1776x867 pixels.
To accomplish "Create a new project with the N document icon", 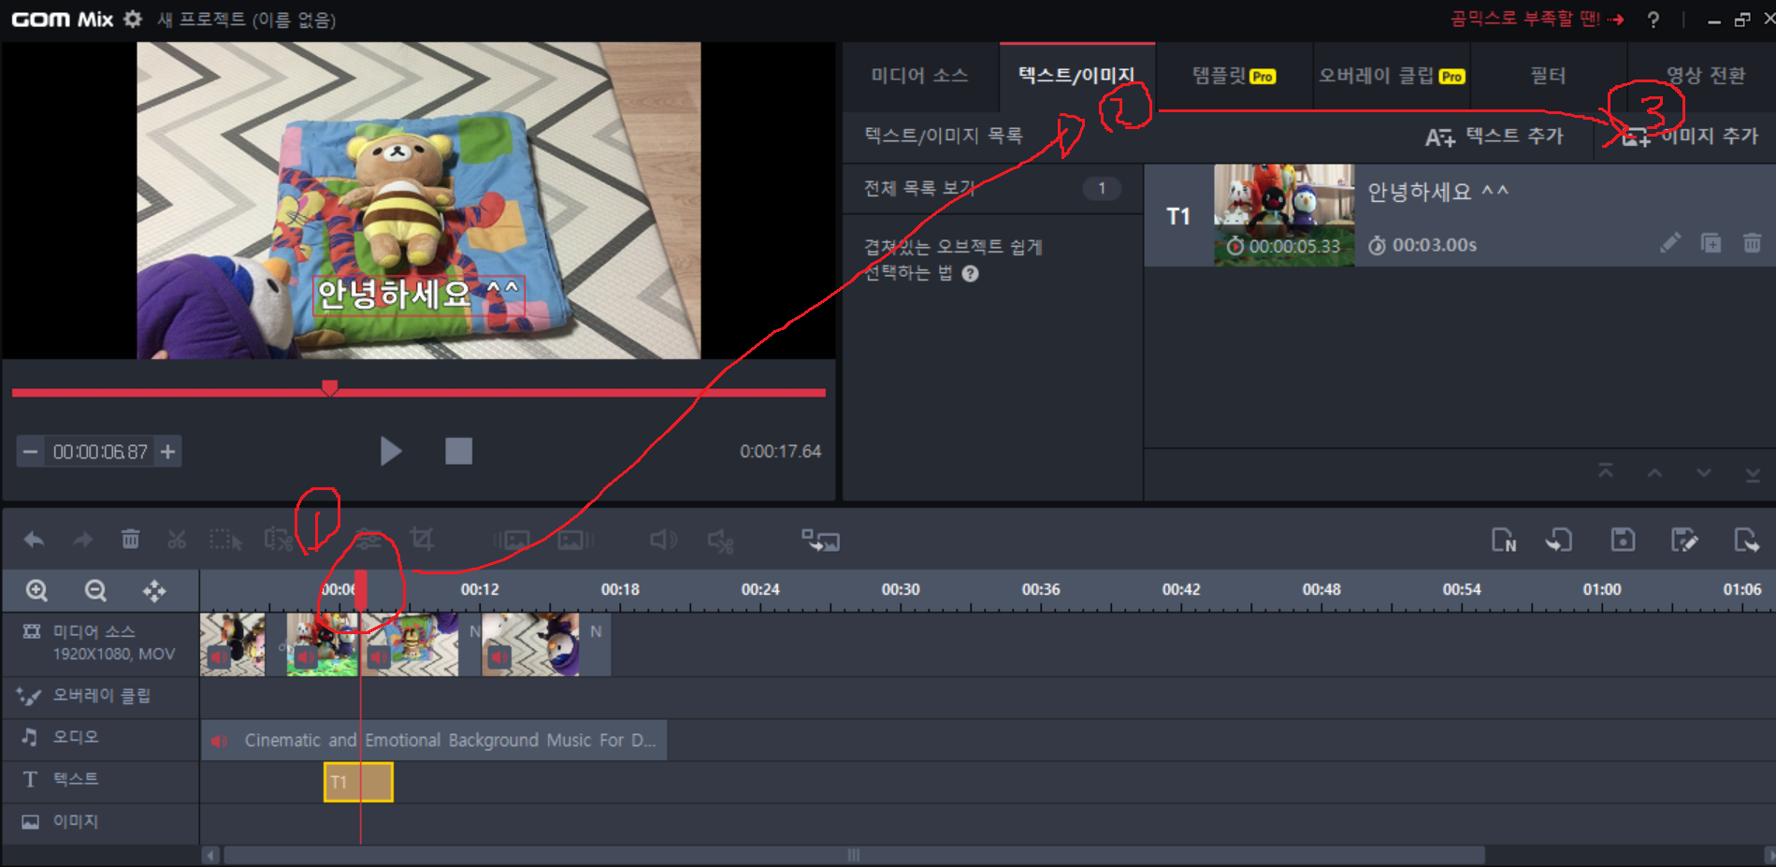I will pos(1503,540).
